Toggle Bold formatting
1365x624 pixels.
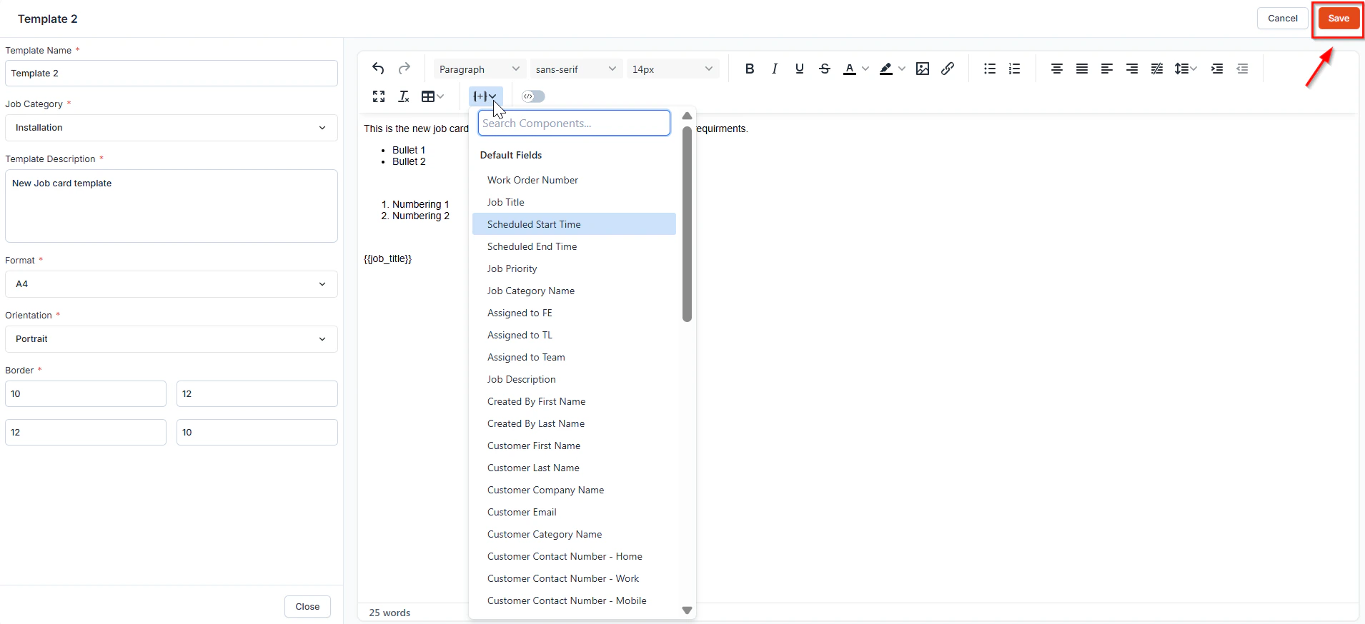pos(749,69)
